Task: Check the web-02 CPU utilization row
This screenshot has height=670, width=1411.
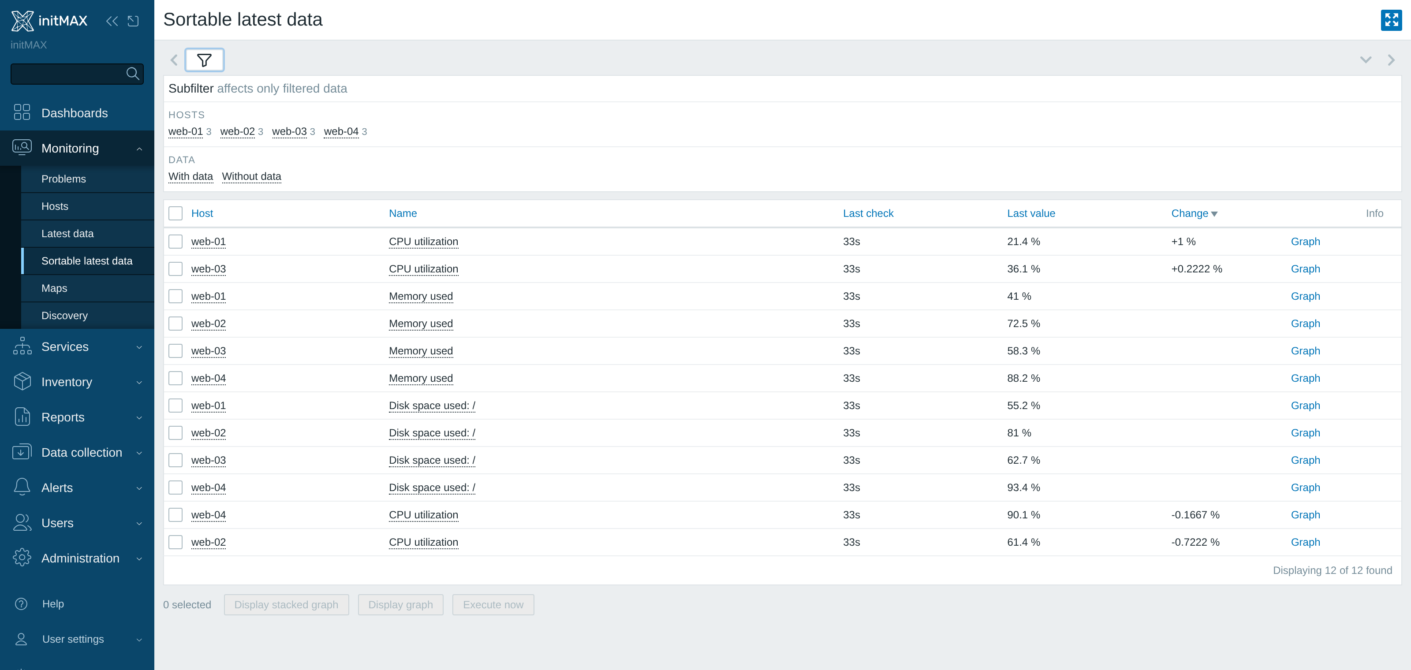Action: pyautogui.click(x=175, y=543)
